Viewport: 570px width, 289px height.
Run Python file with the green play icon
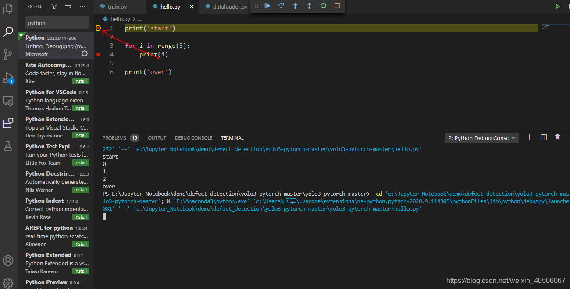tap(558, 7)
